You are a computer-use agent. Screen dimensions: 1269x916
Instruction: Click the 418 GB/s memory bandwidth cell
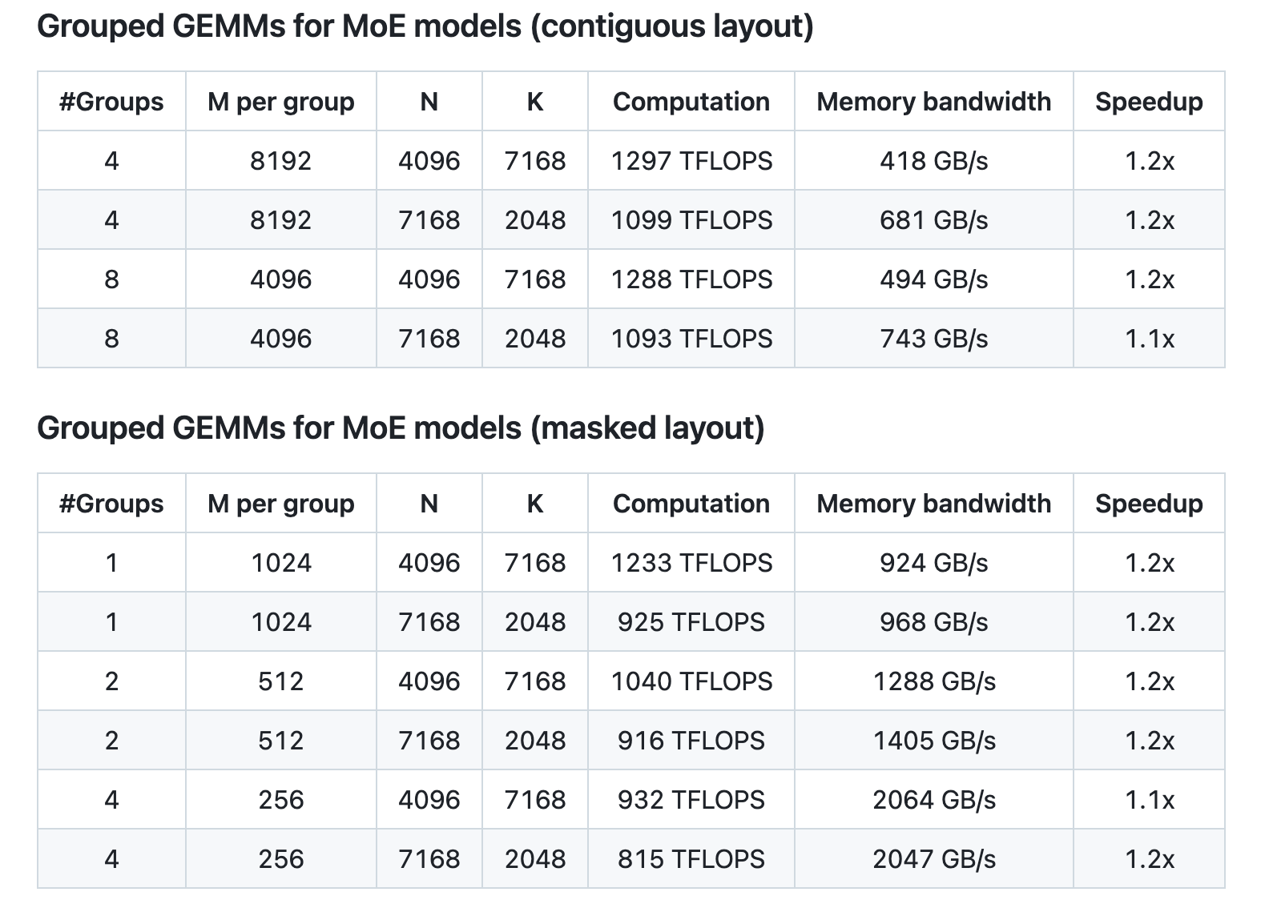[x=933, y=161]
